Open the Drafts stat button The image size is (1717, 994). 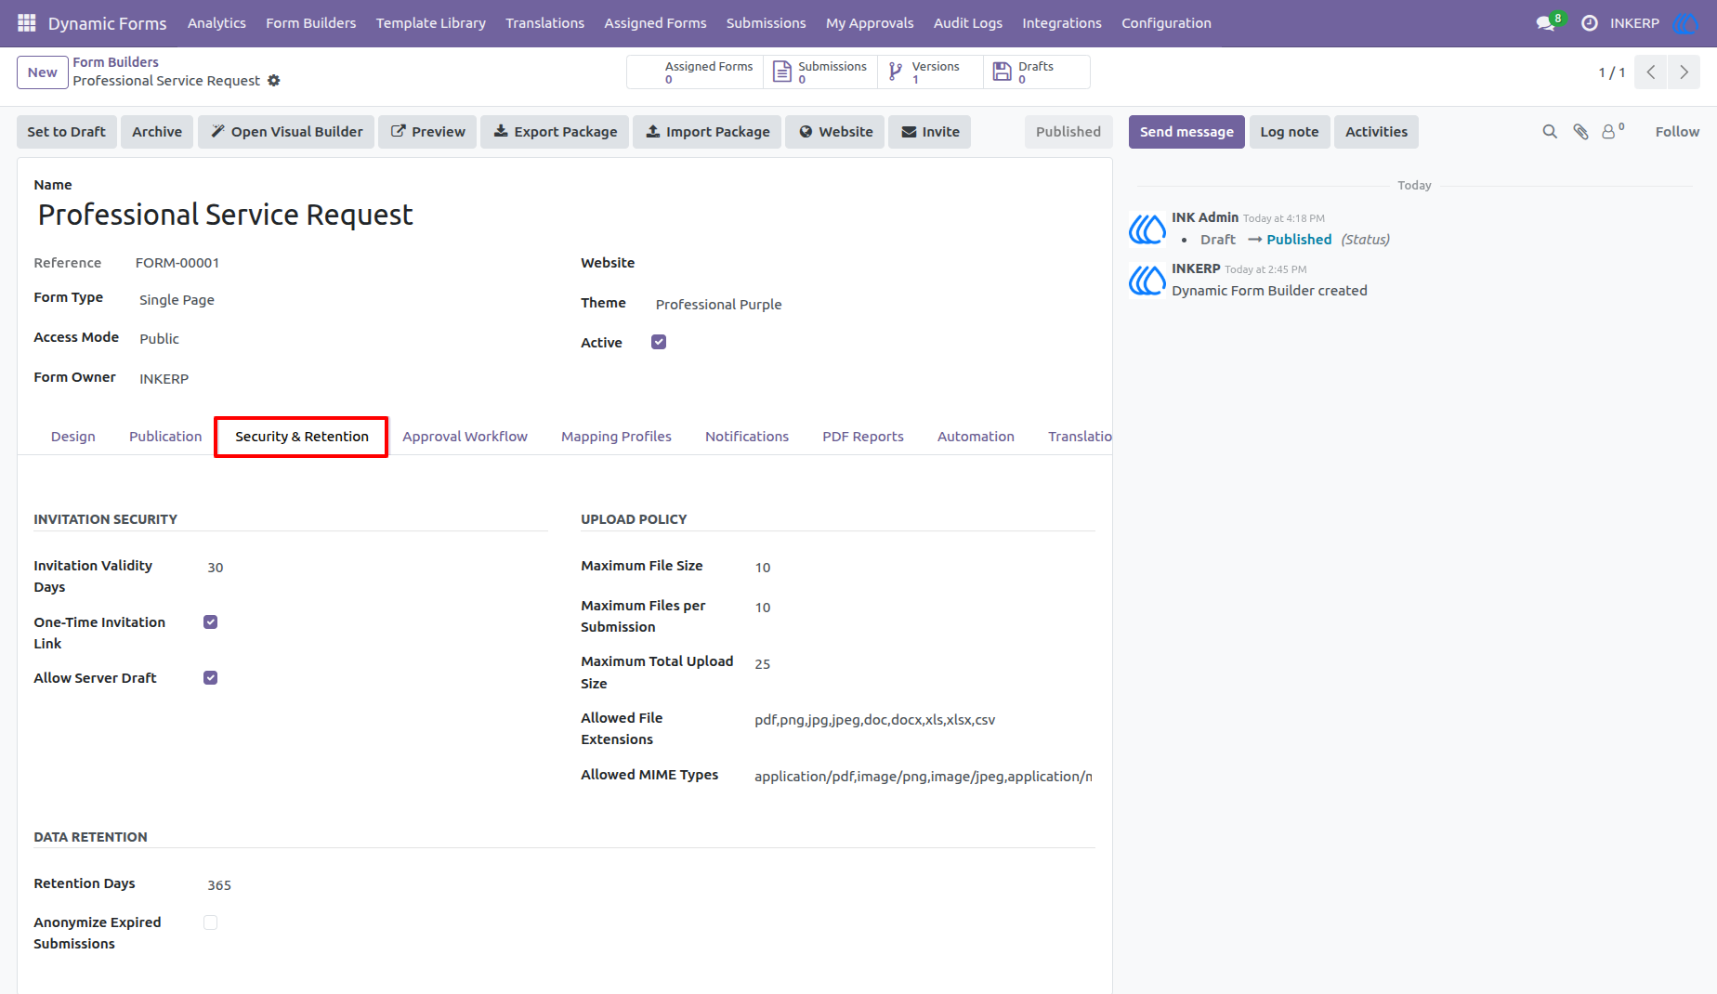click(x=1037, y=72)
